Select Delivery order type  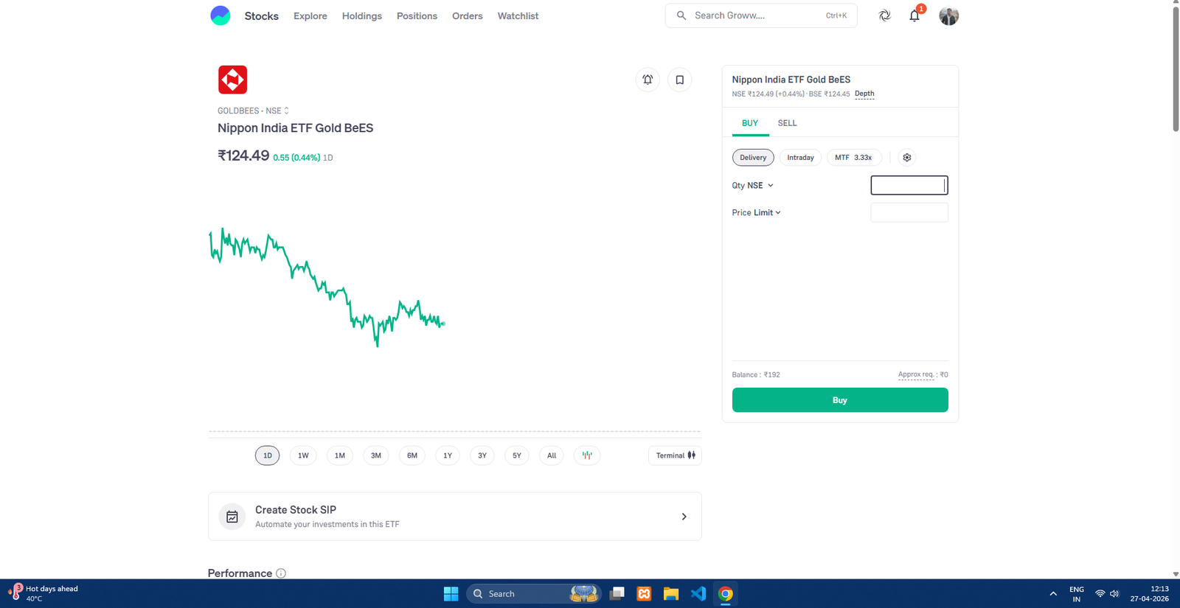click(753, 157)
